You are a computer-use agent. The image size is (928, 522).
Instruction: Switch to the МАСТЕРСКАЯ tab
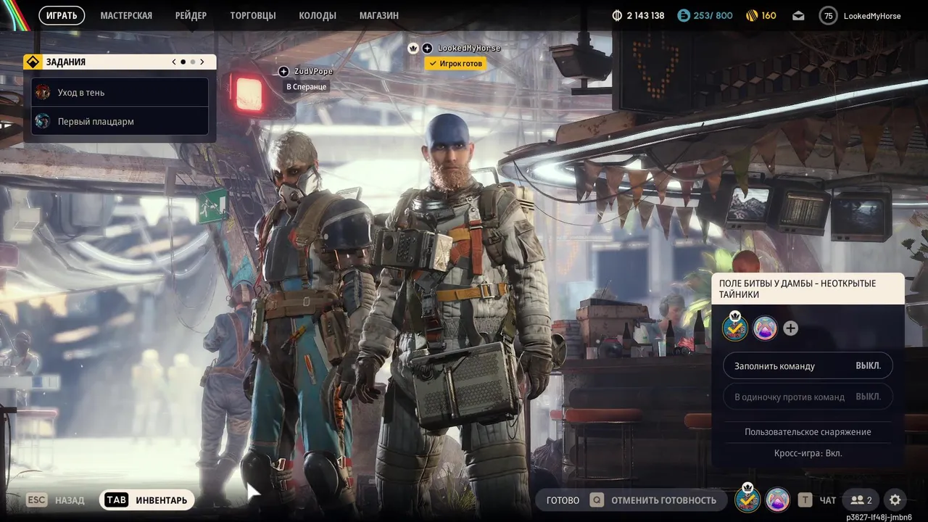pyautogui.click(x=126, y=15)
